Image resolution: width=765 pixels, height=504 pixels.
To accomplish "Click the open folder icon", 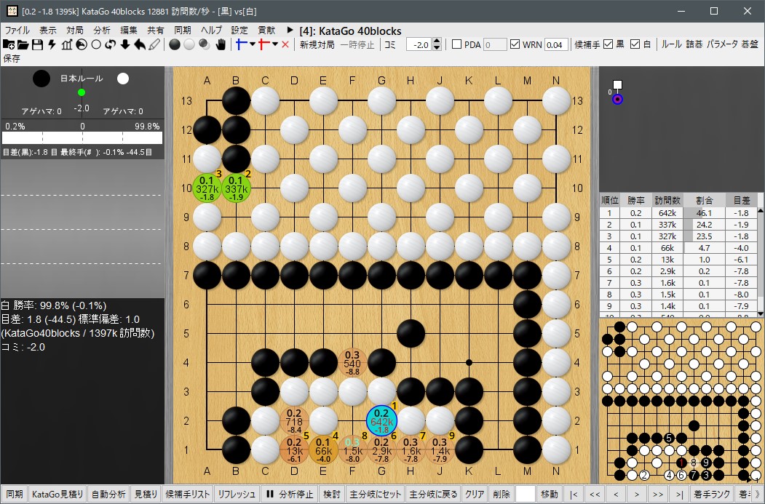I will 23,45.
